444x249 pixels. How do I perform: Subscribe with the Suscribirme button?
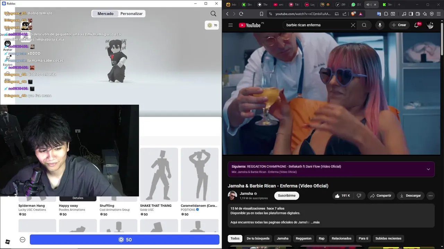287,196
